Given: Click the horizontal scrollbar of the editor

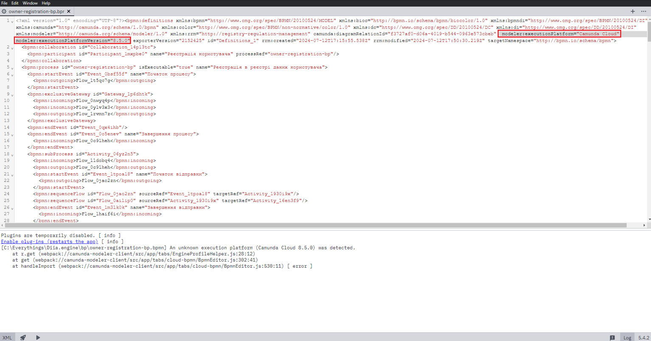Looking at the screenshot, I should pos(314,225).
